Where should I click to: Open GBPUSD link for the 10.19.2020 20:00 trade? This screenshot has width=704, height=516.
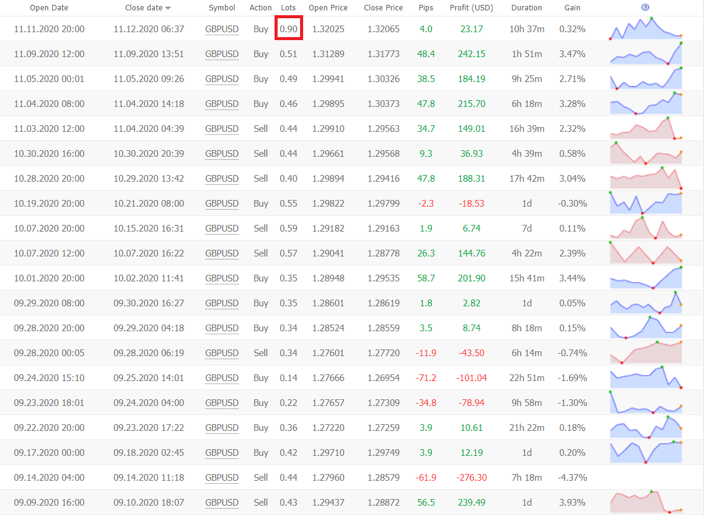pyautogui.click(x=222, y=204)
